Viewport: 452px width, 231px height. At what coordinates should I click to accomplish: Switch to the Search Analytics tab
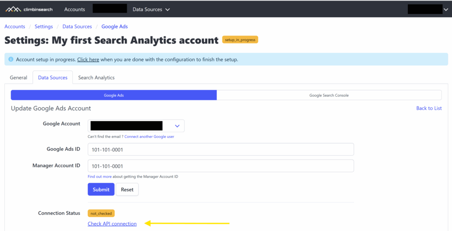coord(96,77)
